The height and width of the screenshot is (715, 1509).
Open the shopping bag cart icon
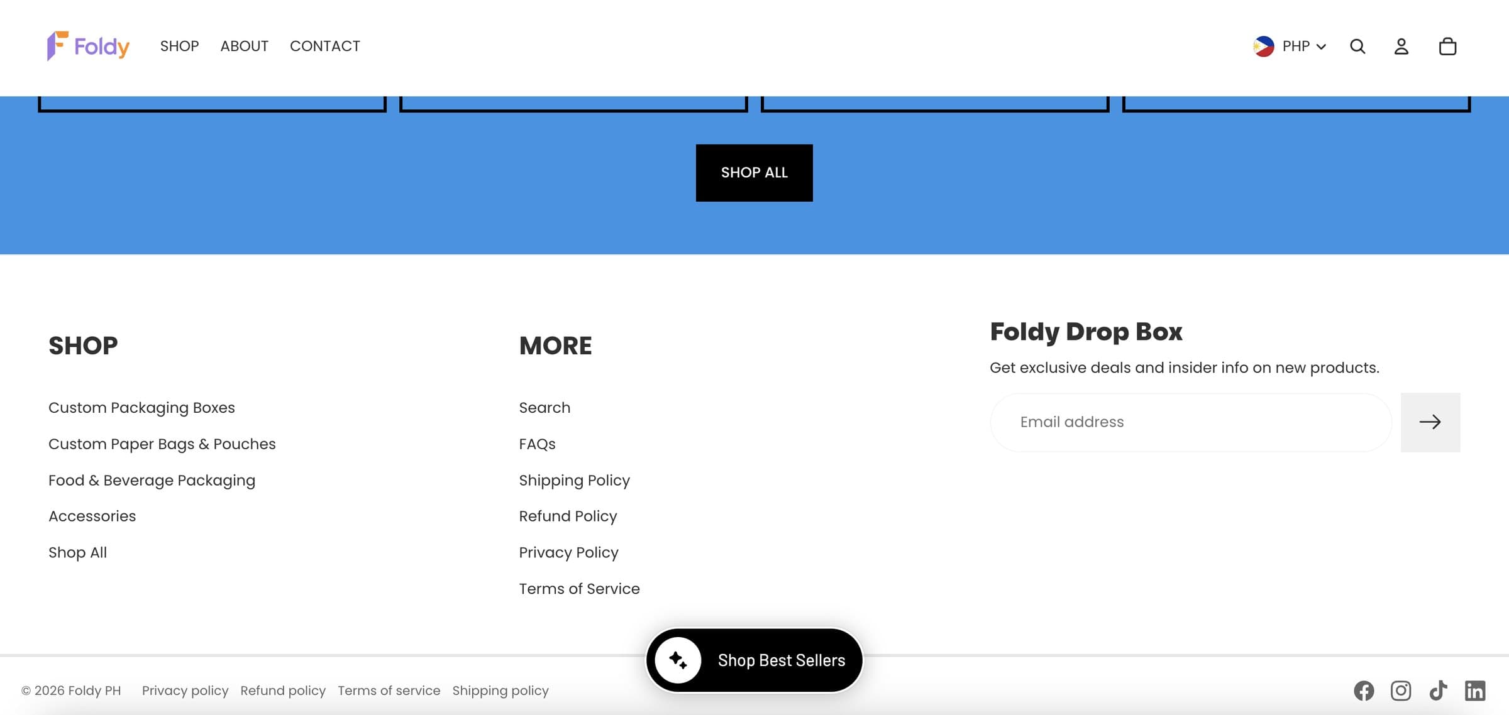[x=1447, y=46]
